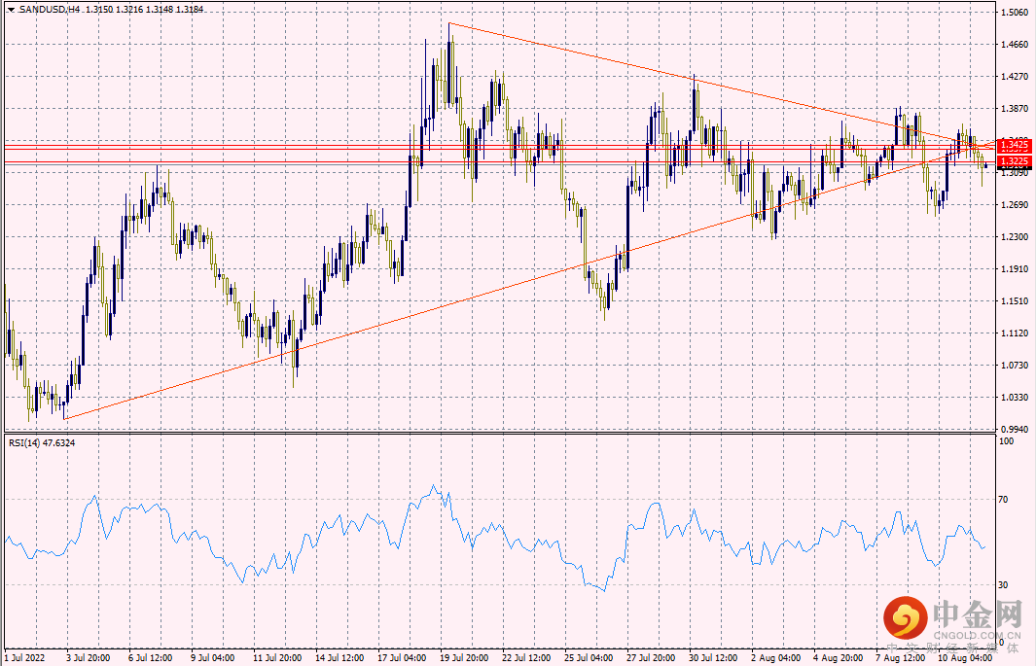The width and height of the screenshot is (1036, 666).
Task: Click the 1.5060 price axis label
Action: (1015, 14)
